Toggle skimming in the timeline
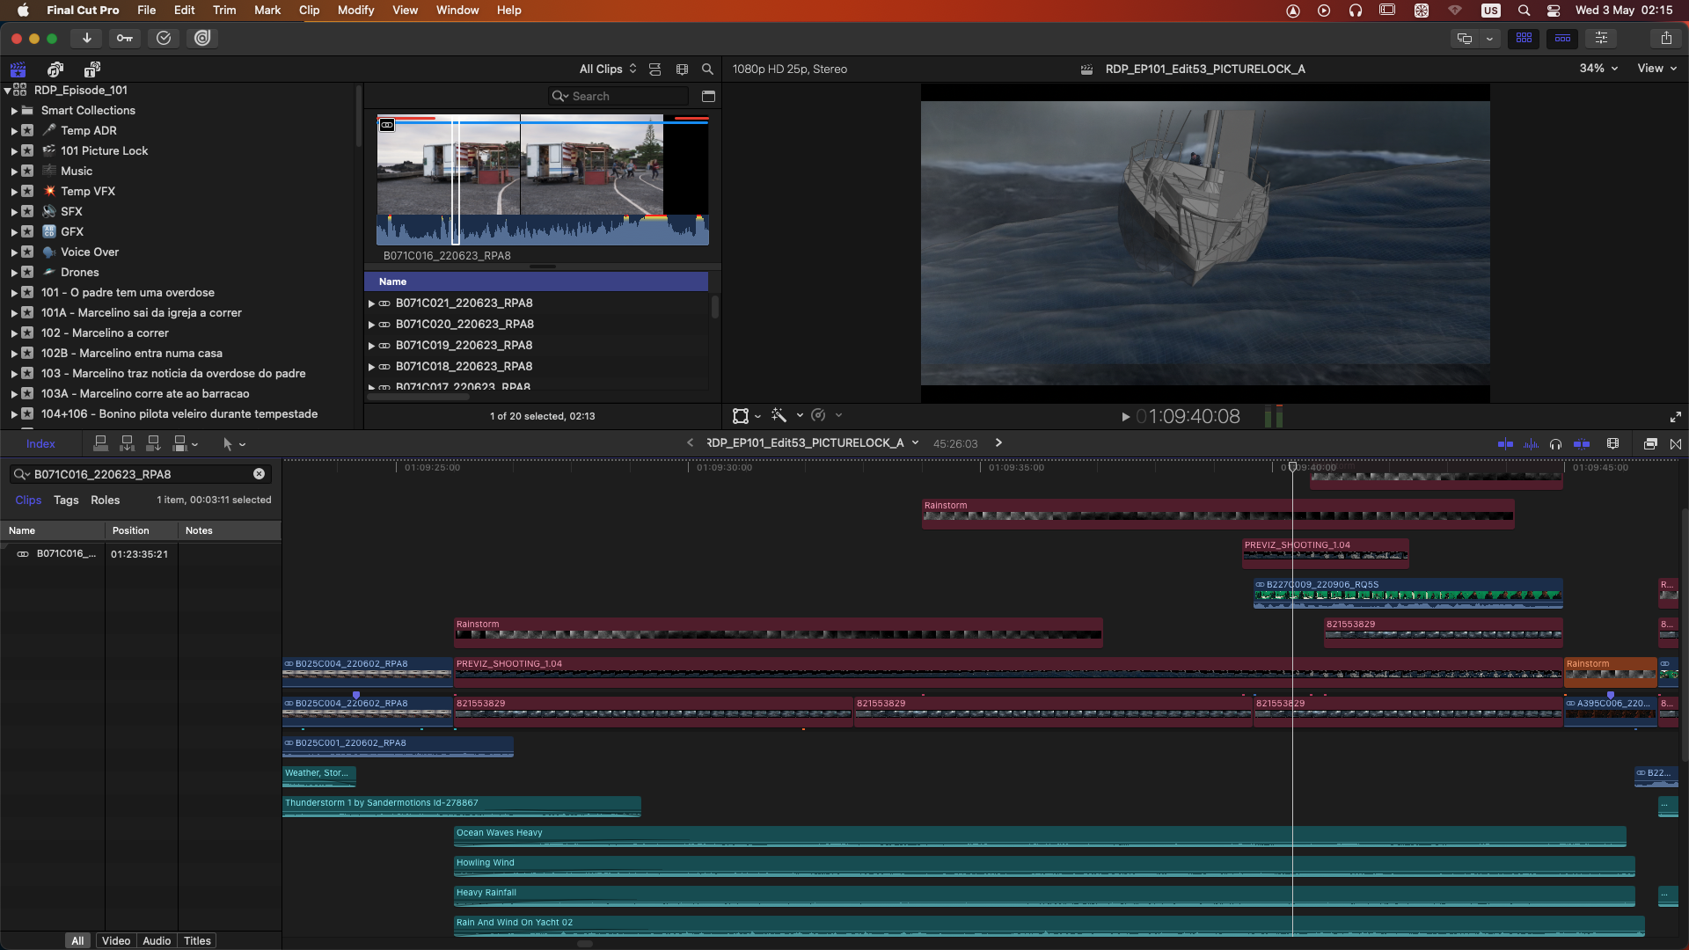The image size is (1689, 950). (x=1505, y=443)
